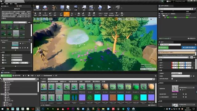Select the foliage Lasso tool
Screen dimensions: 197x111
[55, 14]
